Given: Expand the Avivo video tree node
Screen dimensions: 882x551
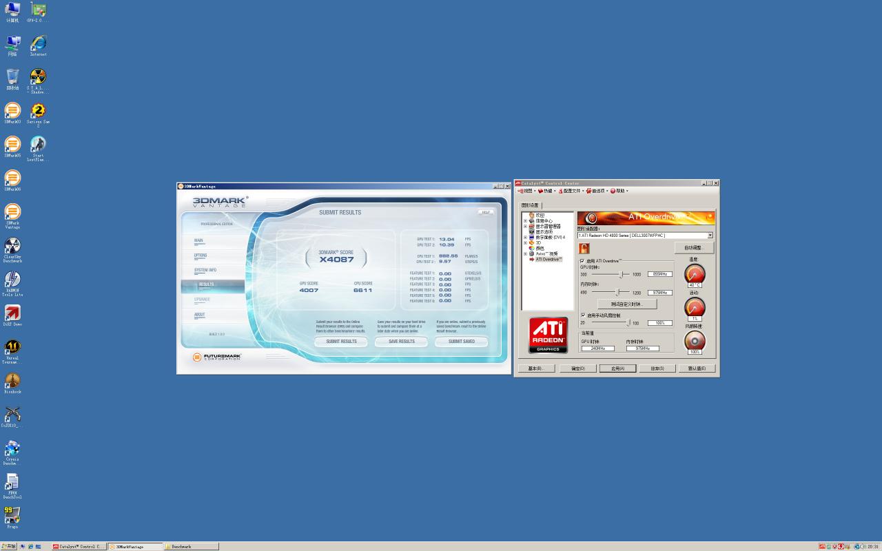Looking at the screenshot, I should (525, 254).
